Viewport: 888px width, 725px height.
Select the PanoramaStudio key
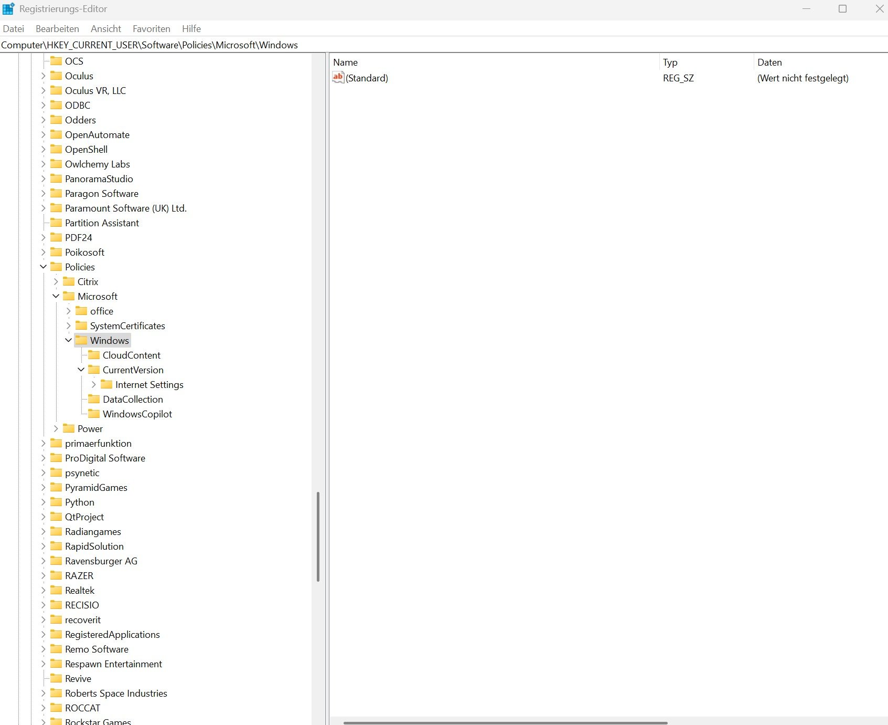click(99, 178)
